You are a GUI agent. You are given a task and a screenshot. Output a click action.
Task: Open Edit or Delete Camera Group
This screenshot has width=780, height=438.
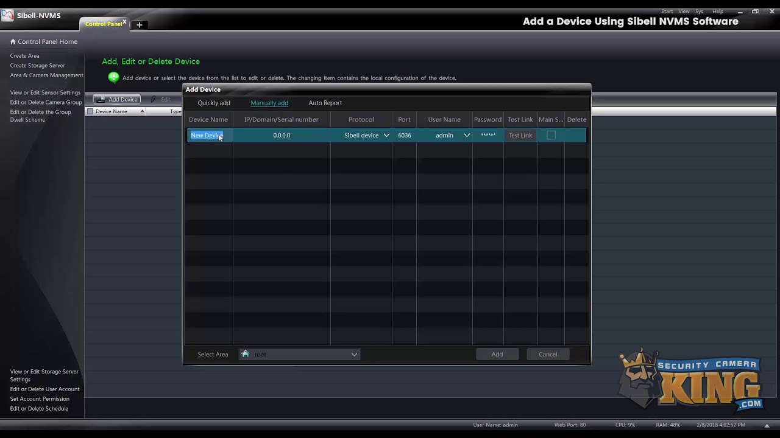(x=46, y=102)
